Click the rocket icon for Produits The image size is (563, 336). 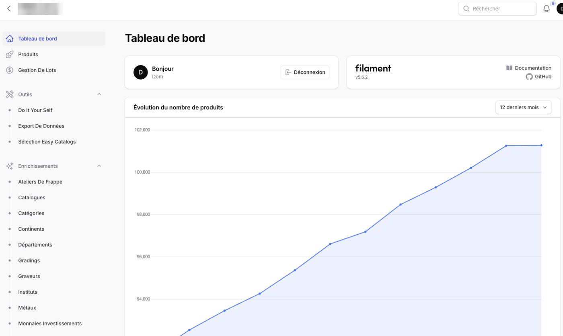point(10,54)
